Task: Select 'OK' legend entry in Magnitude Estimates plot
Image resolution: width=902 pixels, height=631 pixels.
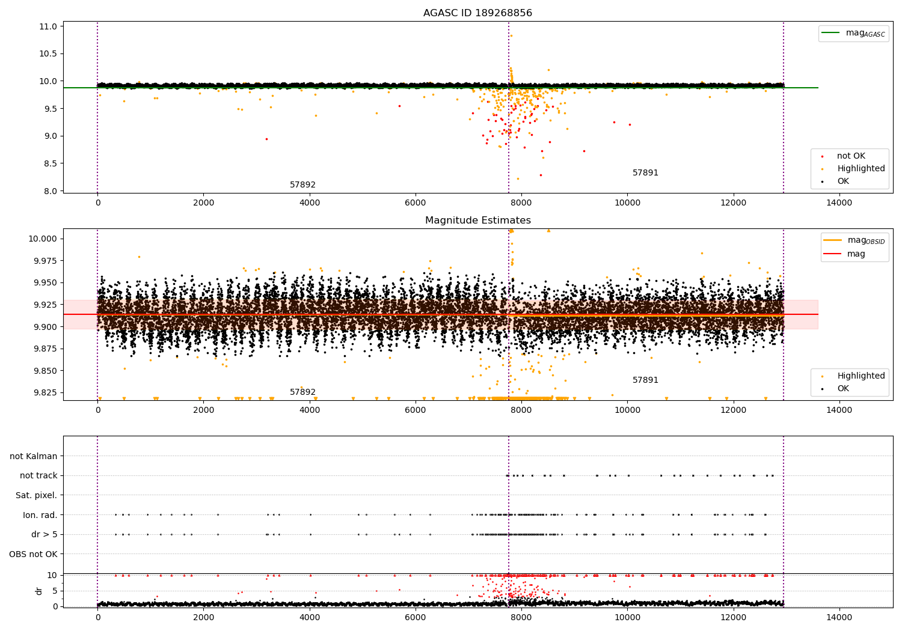Action: coord(843,389)
